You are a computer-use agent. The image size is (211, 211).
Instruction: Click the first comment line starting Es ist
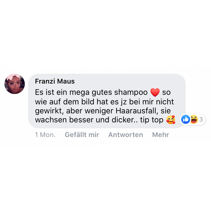[103, 93]
